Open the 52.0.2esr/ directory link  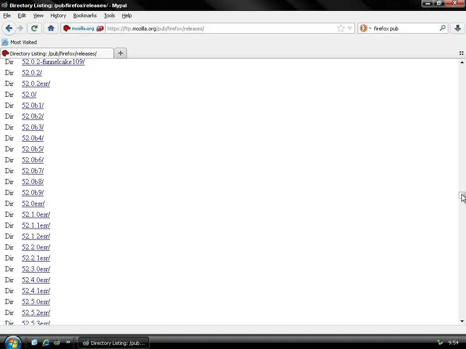coord(36,84)
